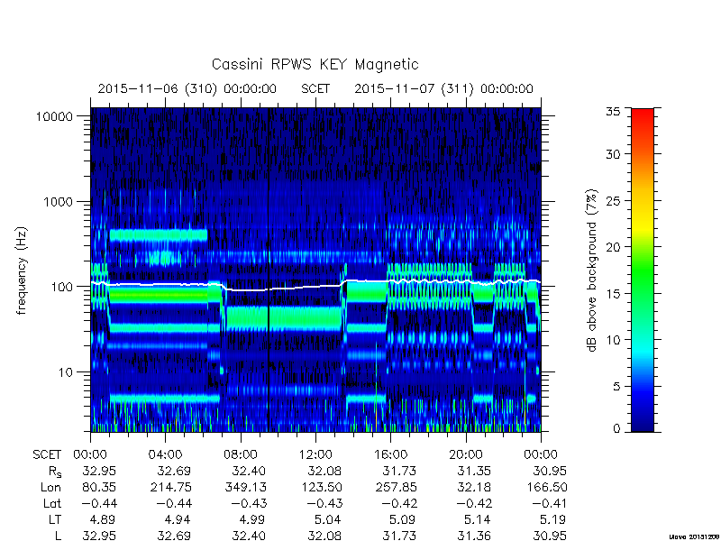Click the Rs row label
The width and height of the screenshot is (721, 541).
click(54, 472)
